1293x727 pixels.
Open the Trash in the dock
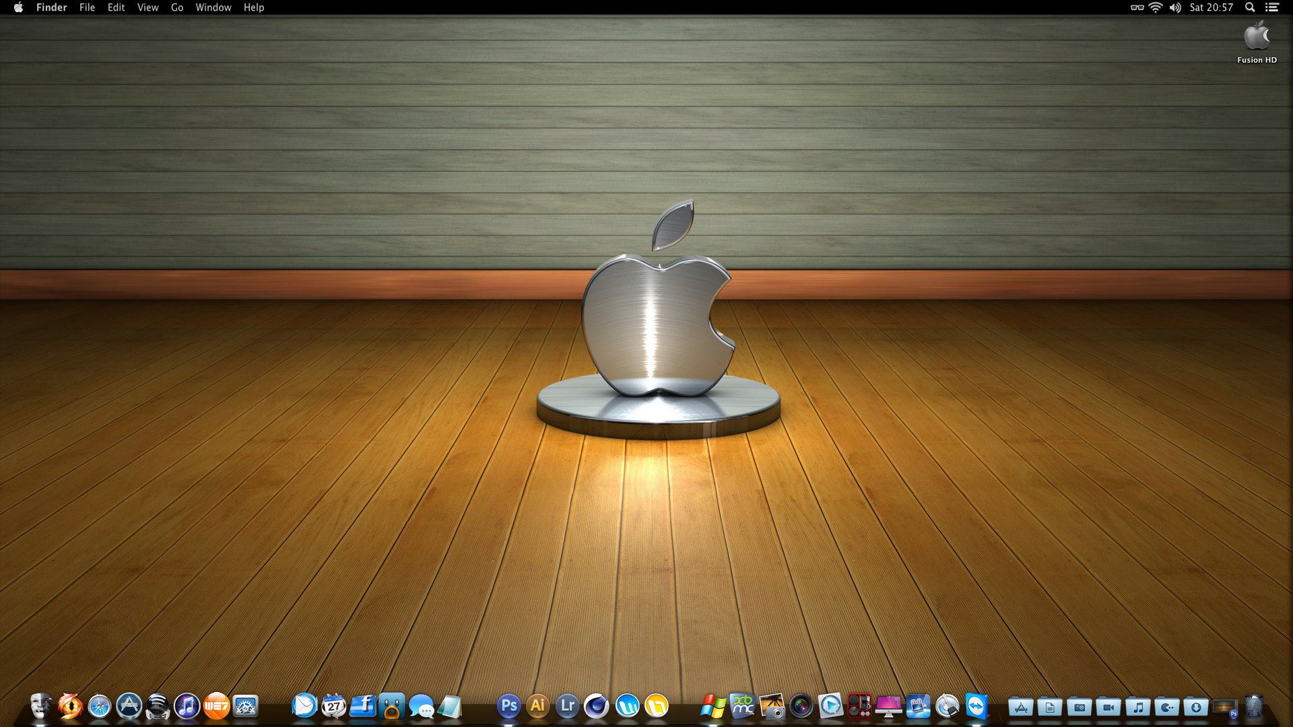tap(1254, 706)
